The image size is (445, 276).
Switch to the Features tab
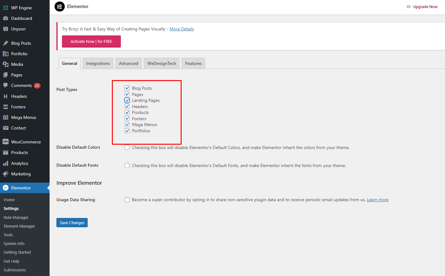click(x=193, y=63)
